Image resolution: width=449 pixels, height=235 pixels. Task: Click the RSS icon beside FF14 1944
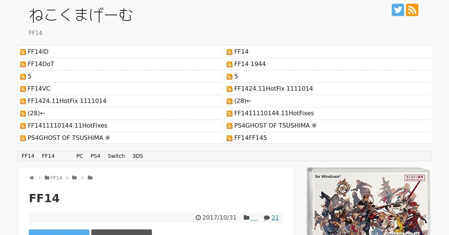point(229,65)
